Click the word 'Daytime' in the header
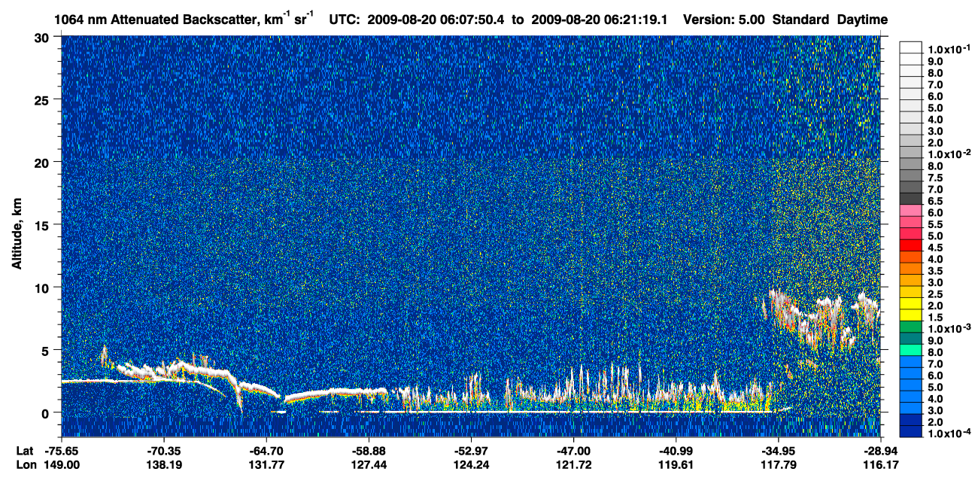The image size is (978, 502). [862, 20]
